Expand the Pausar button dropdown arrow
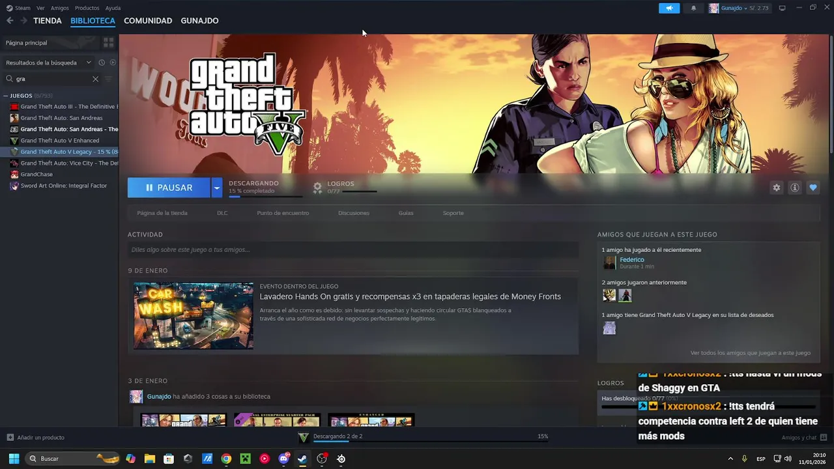 point(217,188)
